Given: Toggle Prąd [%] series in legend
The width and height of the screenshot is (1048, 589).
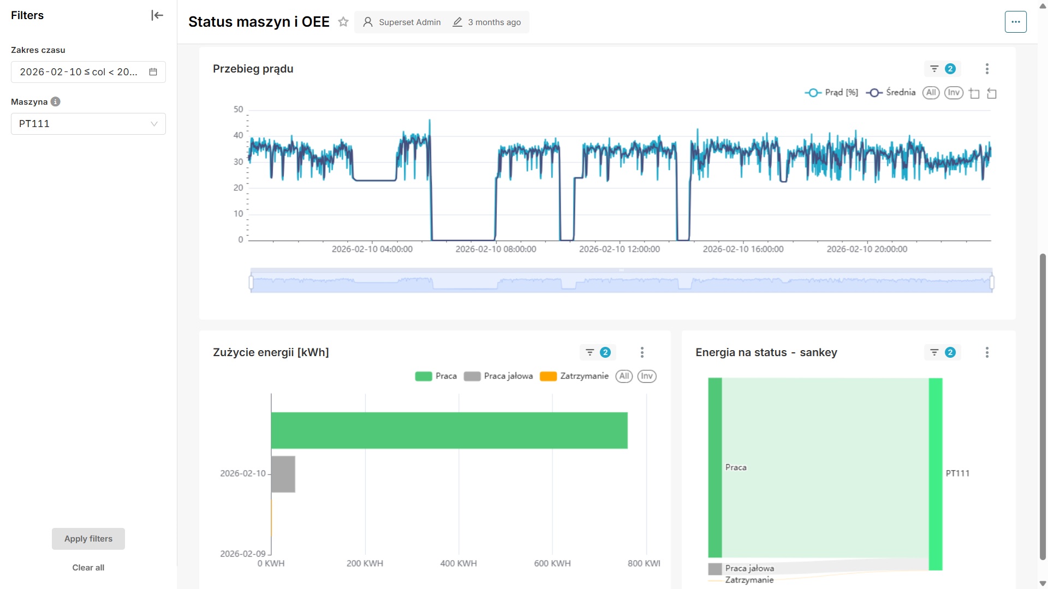Looking at the screenshot, I should click(831, 93).
